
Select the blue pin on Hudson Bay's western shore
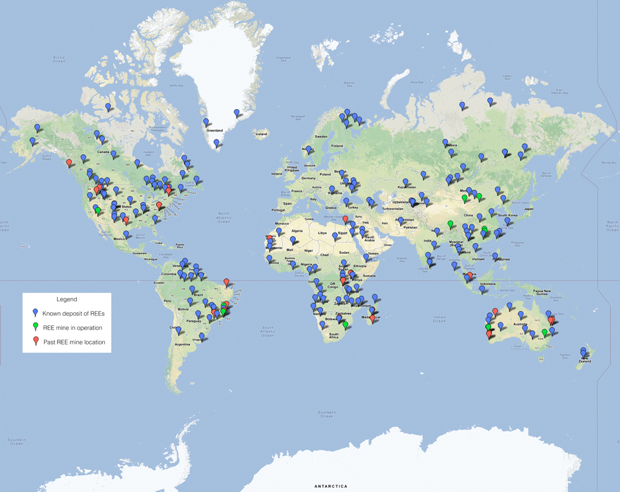coord(137,162)
